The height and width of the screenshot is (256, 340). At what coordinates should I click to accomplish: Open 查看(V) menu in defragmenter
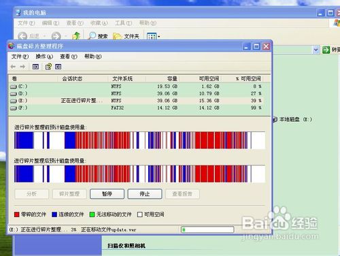(69, 57)
